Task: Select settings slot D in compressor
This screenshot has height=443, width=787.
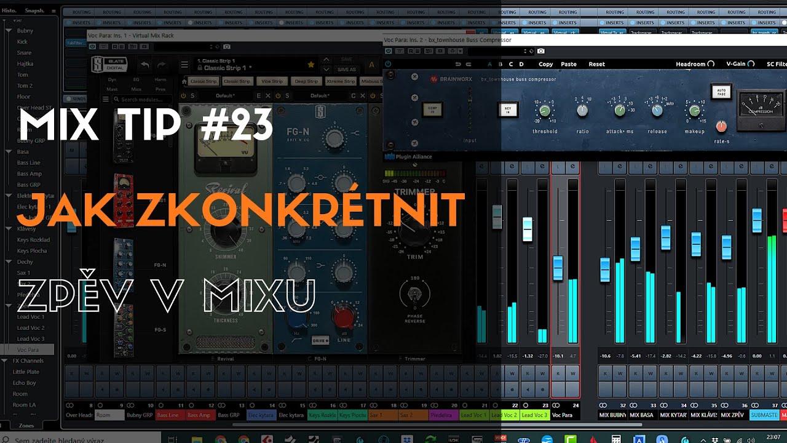Action: pos(521,64)
